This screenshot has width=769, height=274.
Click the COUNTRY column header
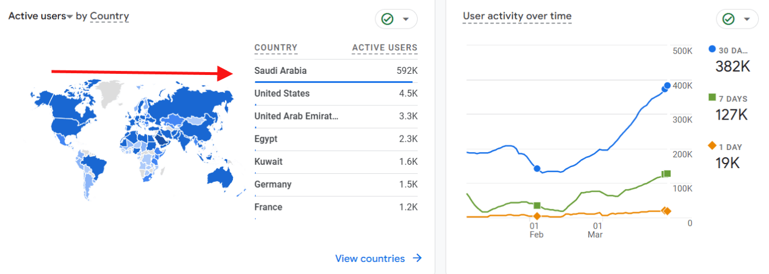click(276, 48)
